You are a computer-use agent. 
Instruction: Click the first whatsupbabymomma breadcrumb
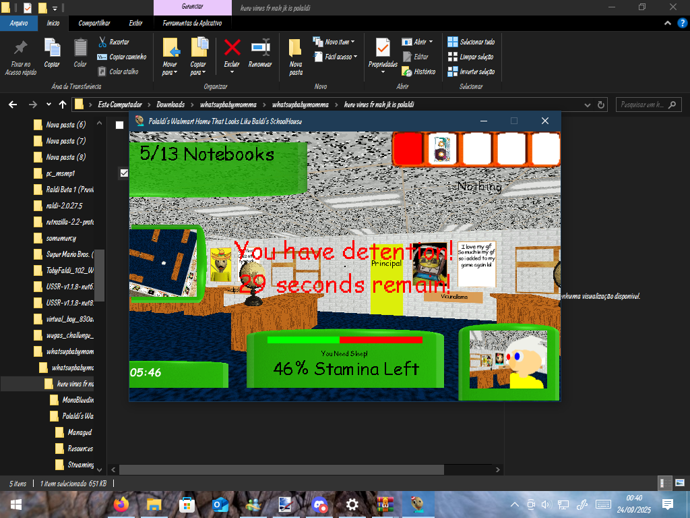(x=228, y=105)
